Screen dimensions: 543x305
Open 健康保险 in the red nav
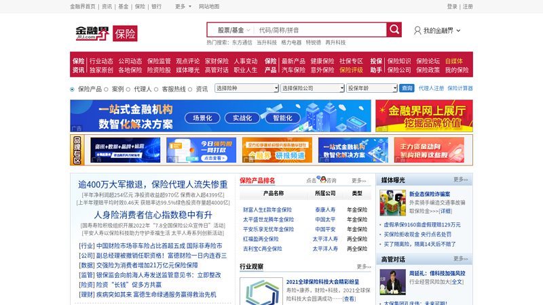coord(322,61)
